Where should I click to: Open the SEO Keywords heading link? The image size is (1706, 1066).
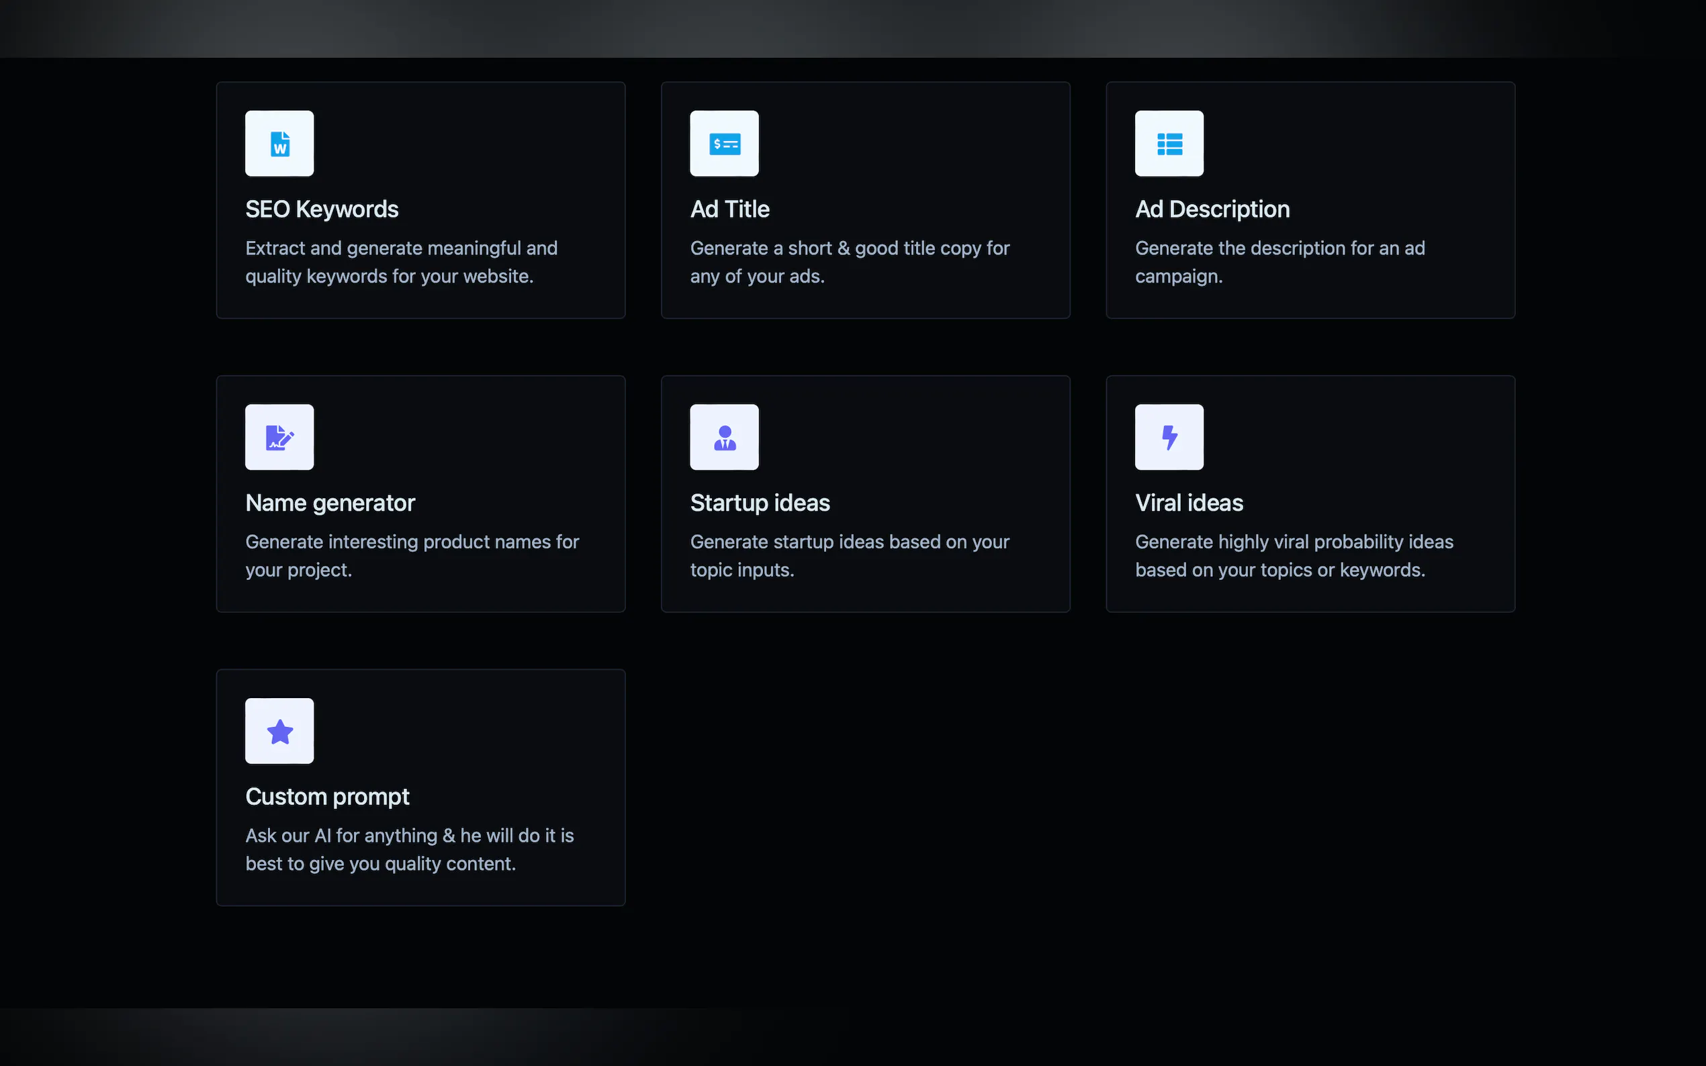tap(322, 209)
